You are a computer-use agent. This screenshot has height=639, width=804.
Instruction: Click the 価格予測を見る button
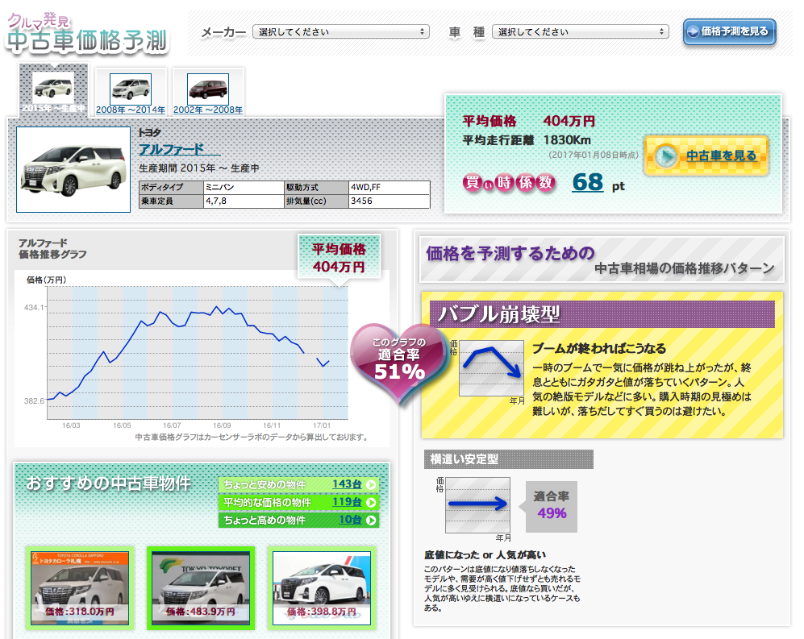(729, 31)
